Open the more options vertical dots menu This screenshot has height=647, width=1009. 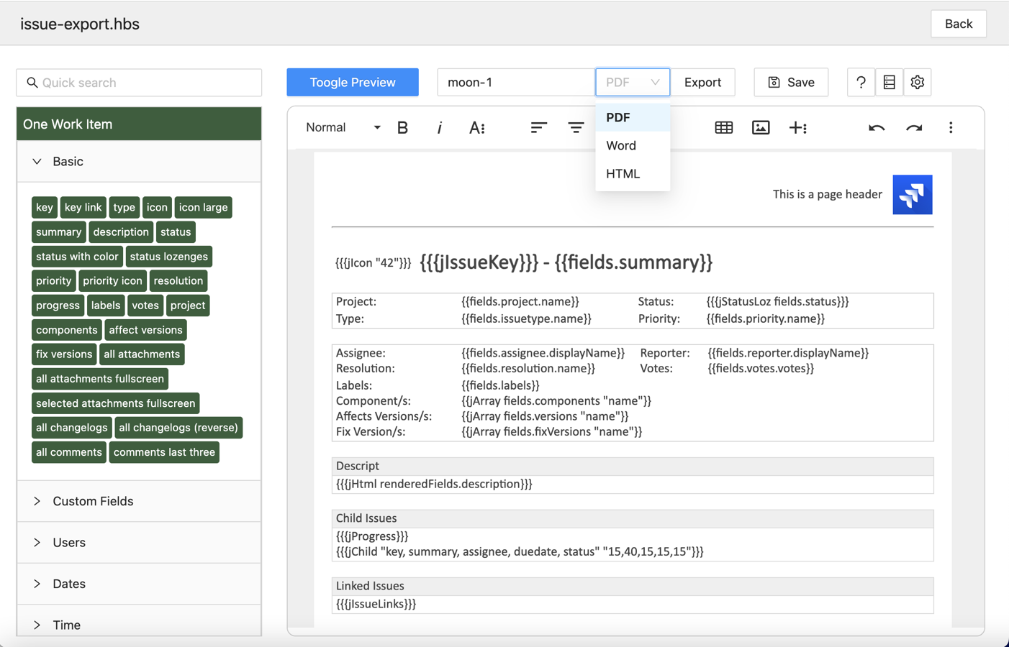(950, 128)
